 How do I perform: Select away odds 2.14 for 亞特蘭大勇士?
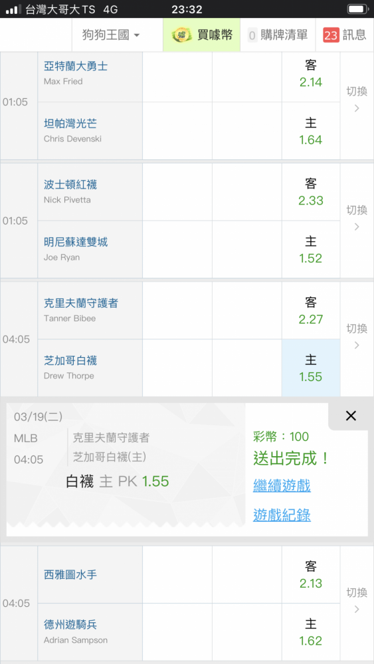click(311, 74)
